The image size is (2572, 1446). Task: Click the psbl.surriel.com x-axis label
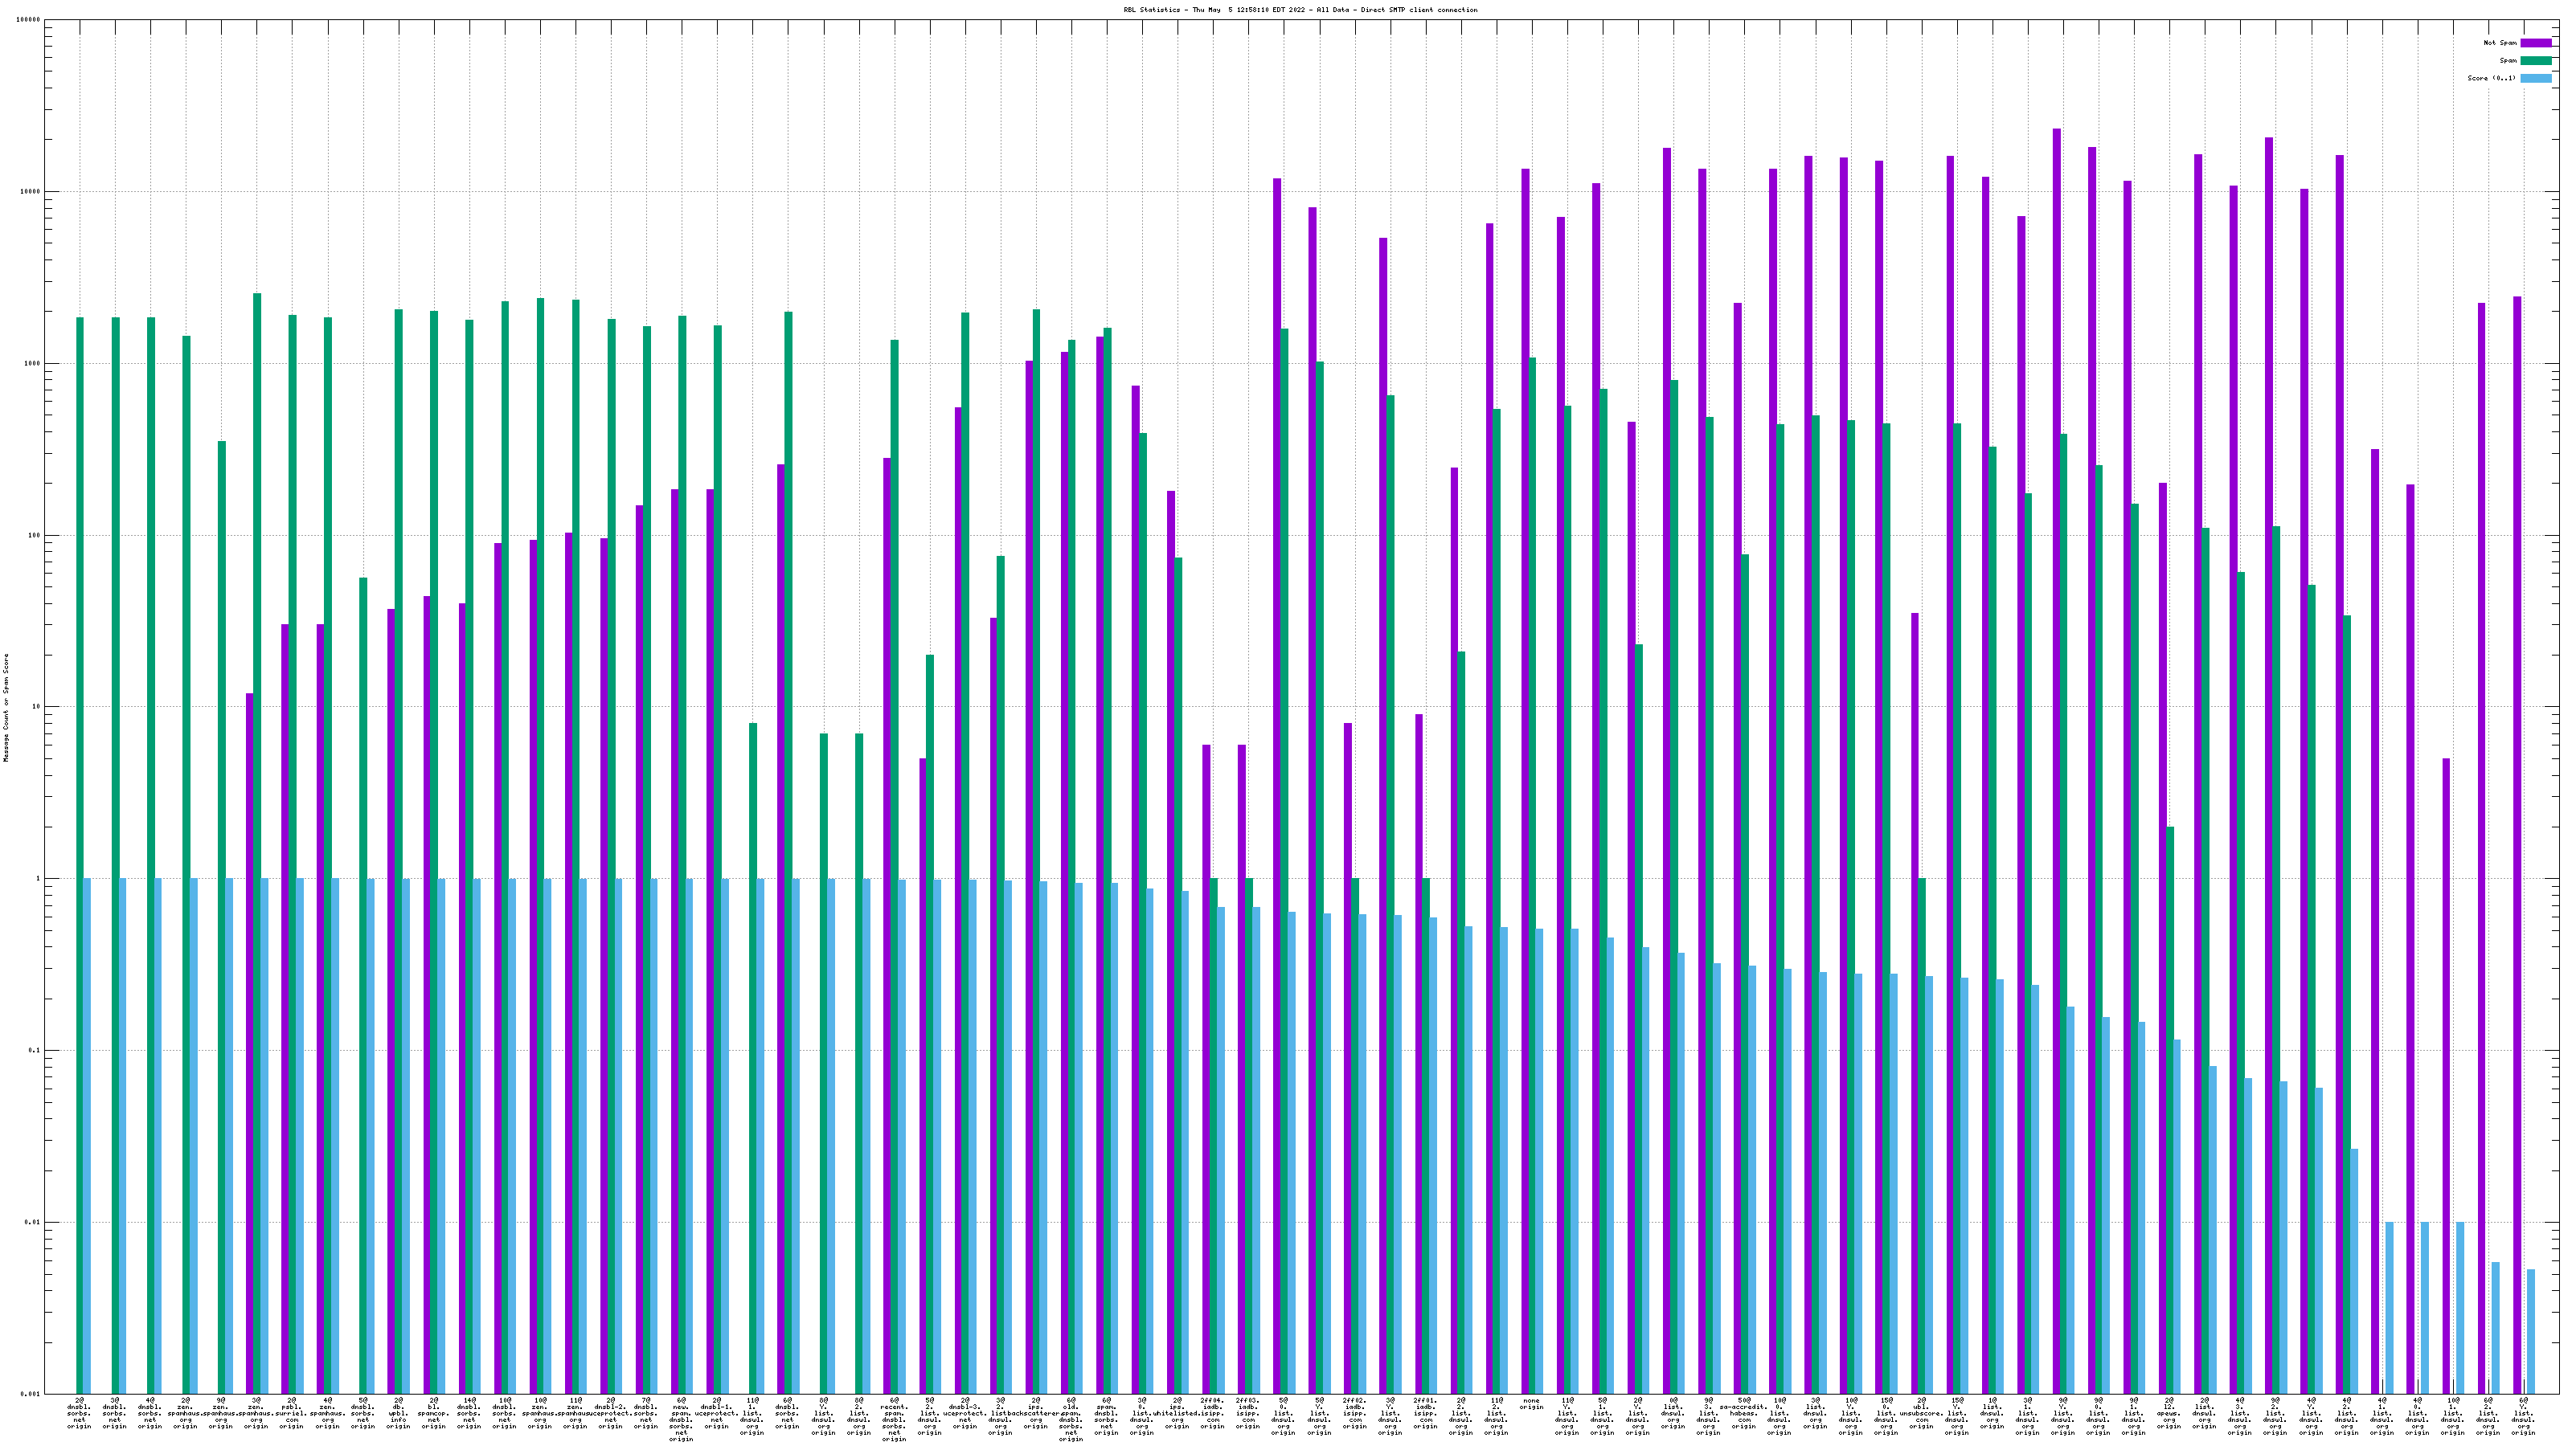pos(292,1414)
